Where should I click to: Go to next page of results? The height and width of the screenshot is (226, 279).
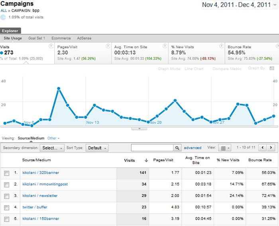(272, 148)
